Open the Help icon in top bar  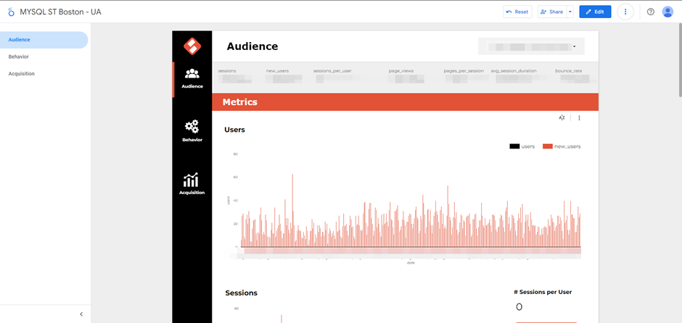(x=650, y=12)
